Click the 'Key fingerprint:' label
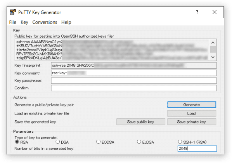Viewport: 232px width, 163px height. [28, 66]
